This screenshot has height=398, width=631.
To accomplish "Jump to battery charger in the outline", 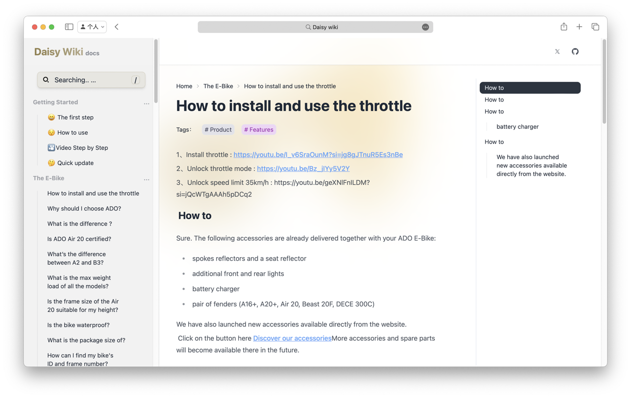I will coord(518,127).
